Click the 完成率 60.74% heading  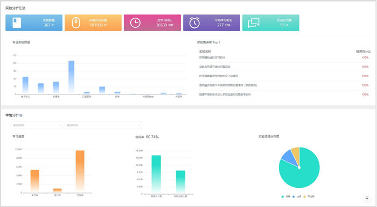[147, 137]
